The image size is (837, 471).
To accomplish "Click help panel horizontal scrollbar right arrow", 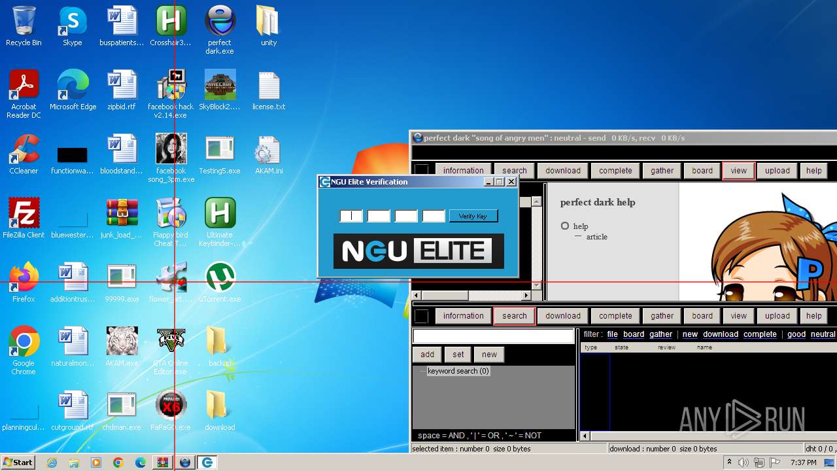I will 526,296.
